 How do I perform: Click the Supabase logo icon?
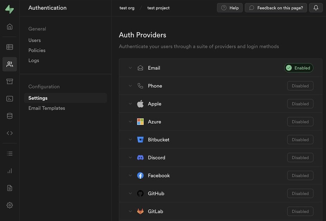(x=10, y=9)
